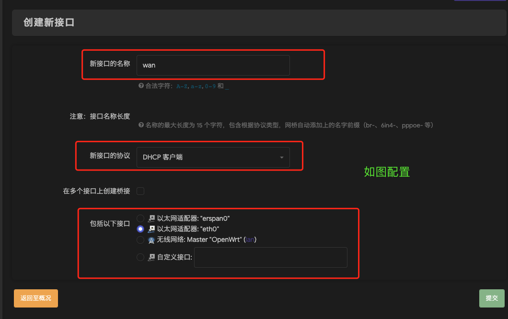Select the erspan0 Ethernet adapter radio button
The image size is (508, 319).
click(x=140, y=218)
